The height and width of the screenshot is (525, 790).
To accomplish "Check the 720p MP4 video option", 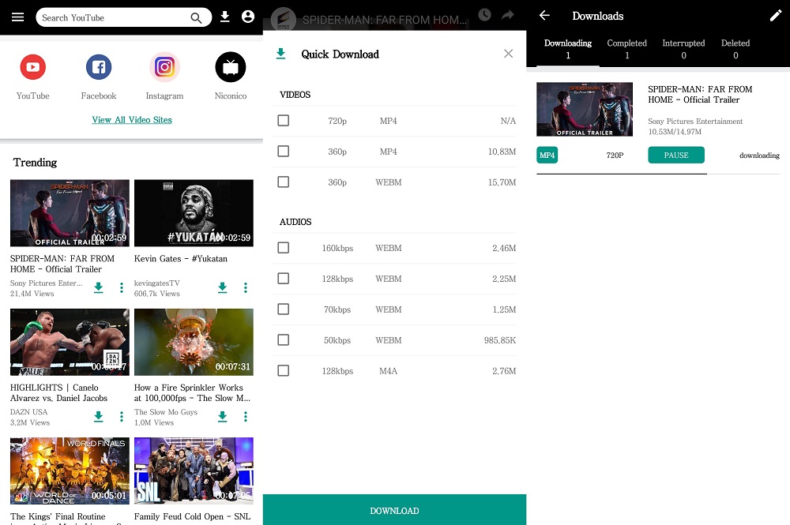I will click(283, 120).
